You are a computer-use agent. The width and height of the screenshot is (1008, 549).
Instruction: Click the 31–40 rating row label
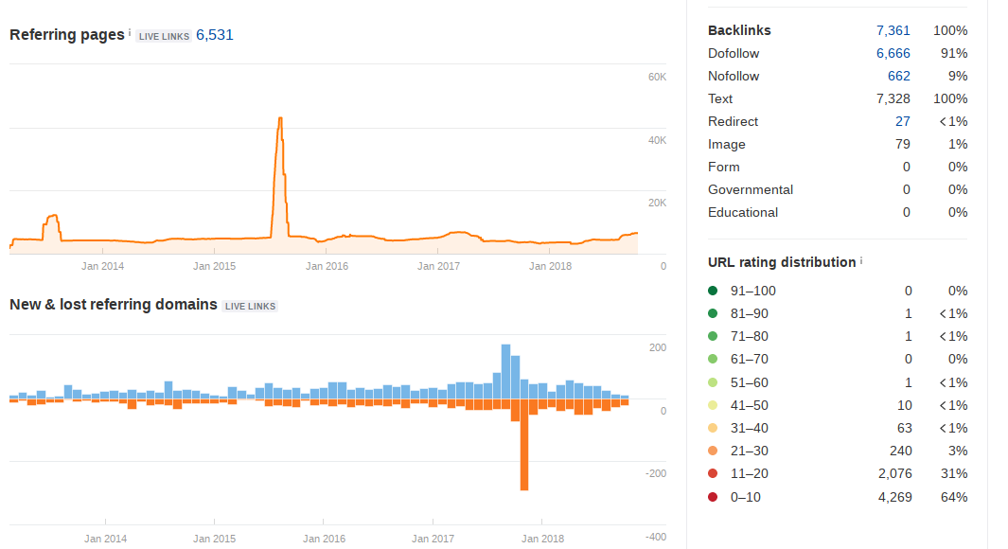coord(749,428)
